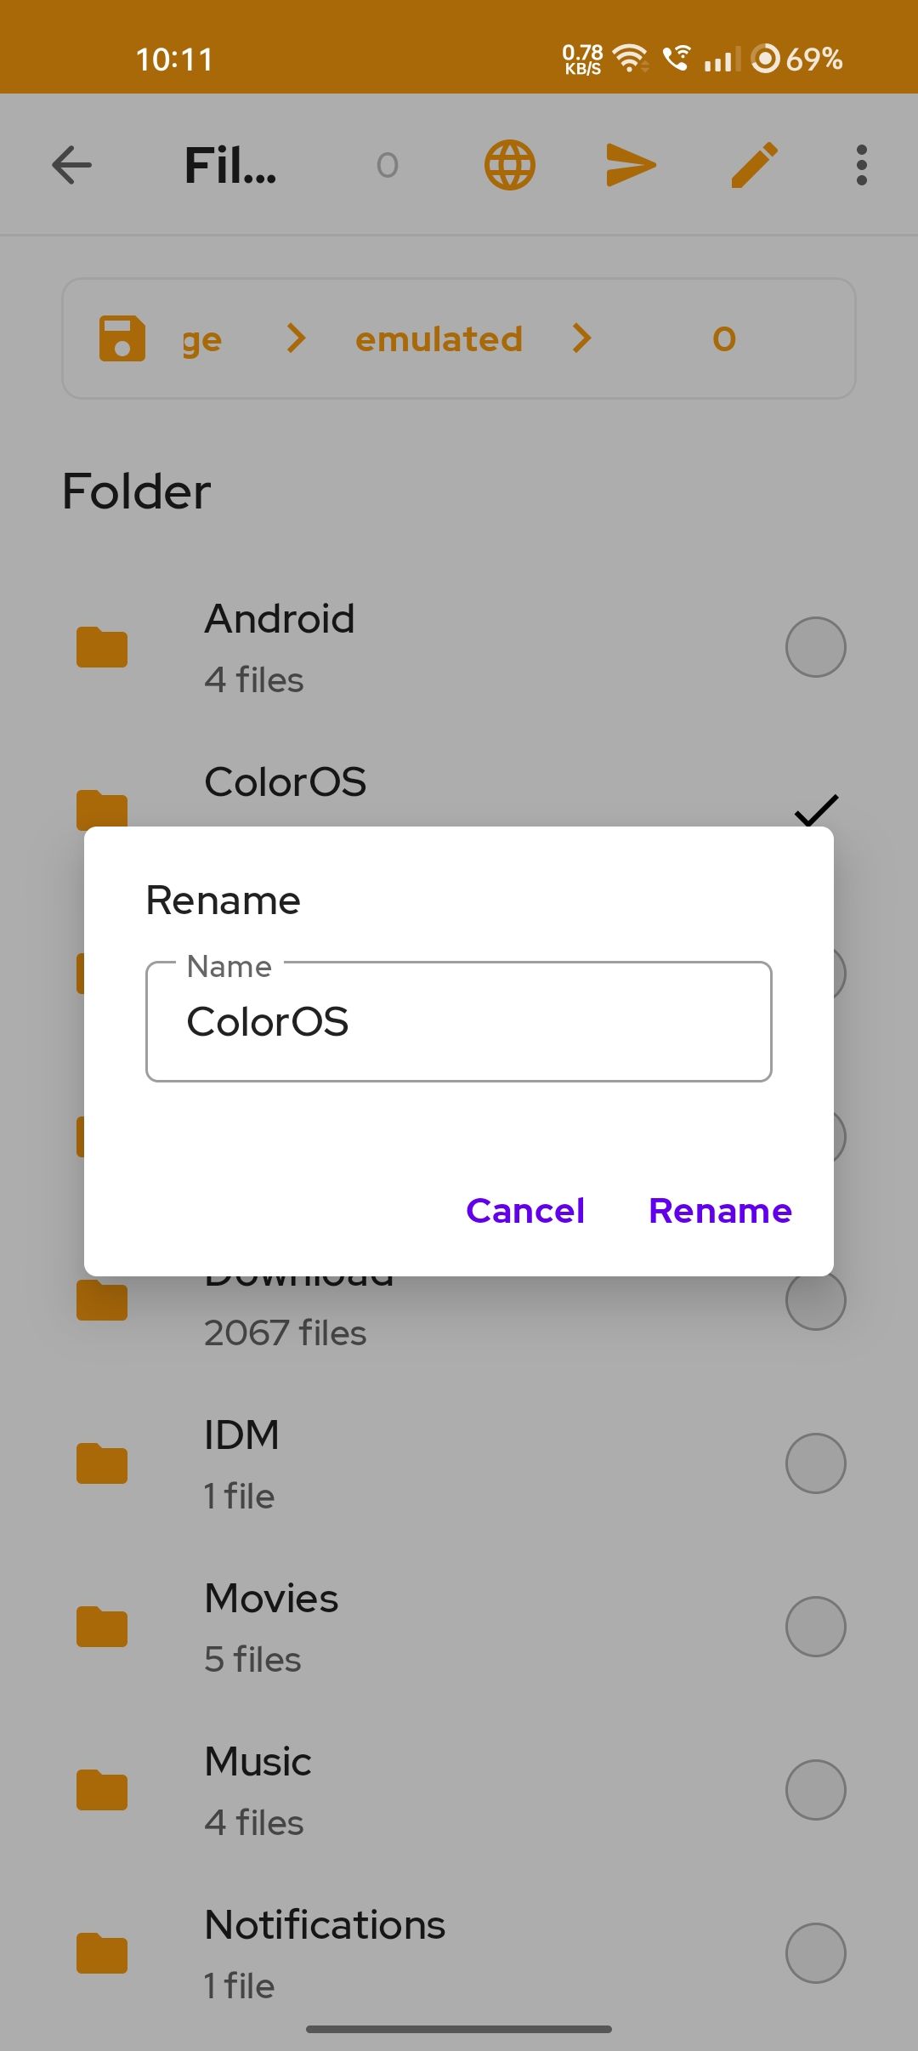Tap the Android folder icon
The height and width of the screenshot is (2051, 918).
(102, 648)
